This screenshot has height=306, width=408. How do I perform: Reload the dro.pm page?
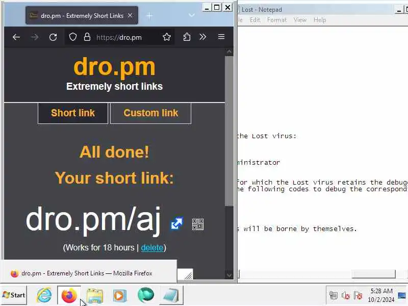click(x=53, y=37)
